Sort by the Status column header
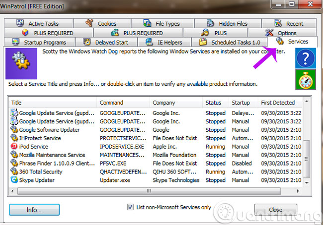This screenshot has width=323, height=225. pos(216,103)
